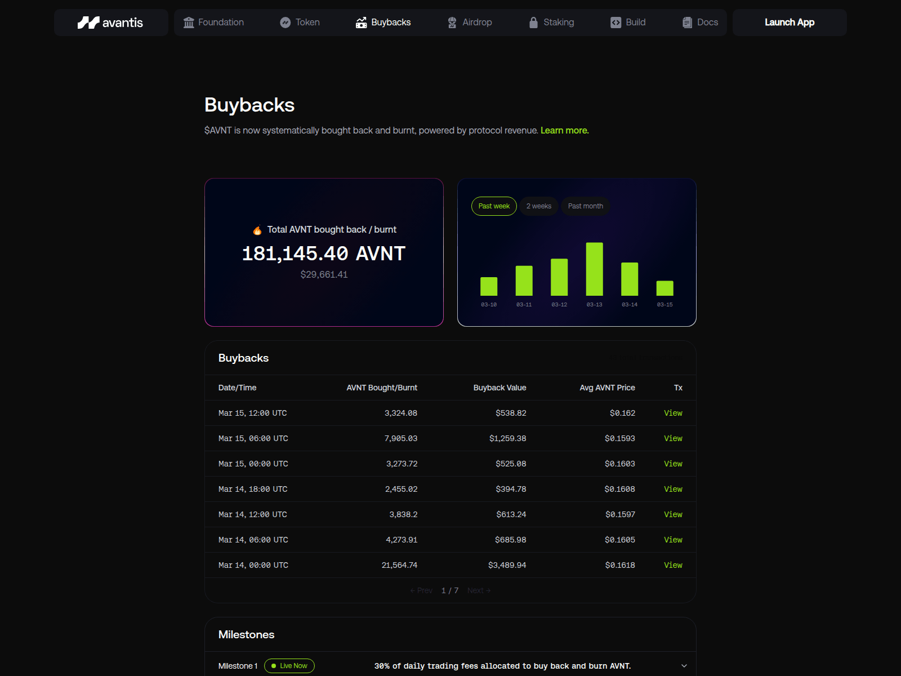The height and width of the screenshot is (676, 901).
Task: Go to previous buybacks page
Action: coord(421,590)
